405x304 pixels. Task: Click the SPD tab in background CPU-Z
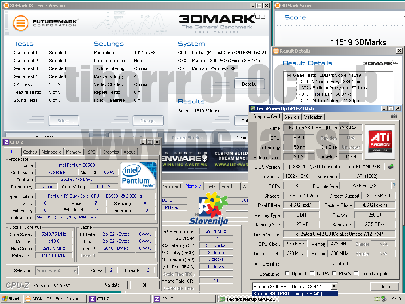click(211, 186)
